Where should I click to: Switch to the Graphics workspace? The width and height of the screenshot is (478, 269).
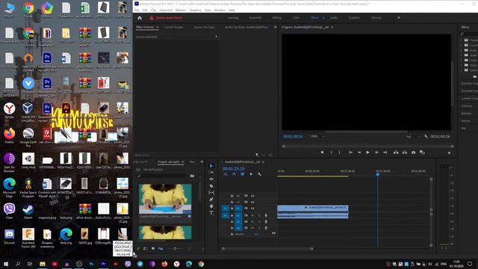point(354,18)
